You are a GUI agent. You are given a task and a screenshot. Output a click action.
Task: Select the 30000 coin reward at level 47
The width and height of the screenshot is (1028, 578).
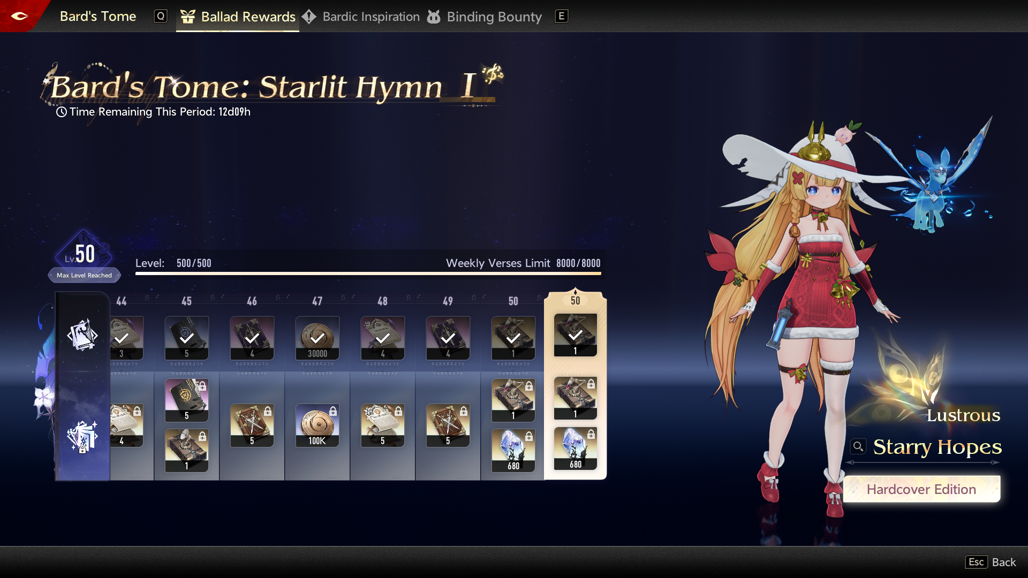tap(317, 338)
